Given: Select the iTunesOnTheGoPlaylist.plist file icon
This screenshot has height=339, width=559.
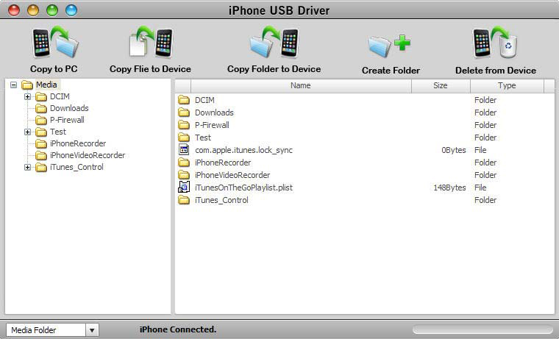Looking at the screenshot, I should (x=184, y=188).
